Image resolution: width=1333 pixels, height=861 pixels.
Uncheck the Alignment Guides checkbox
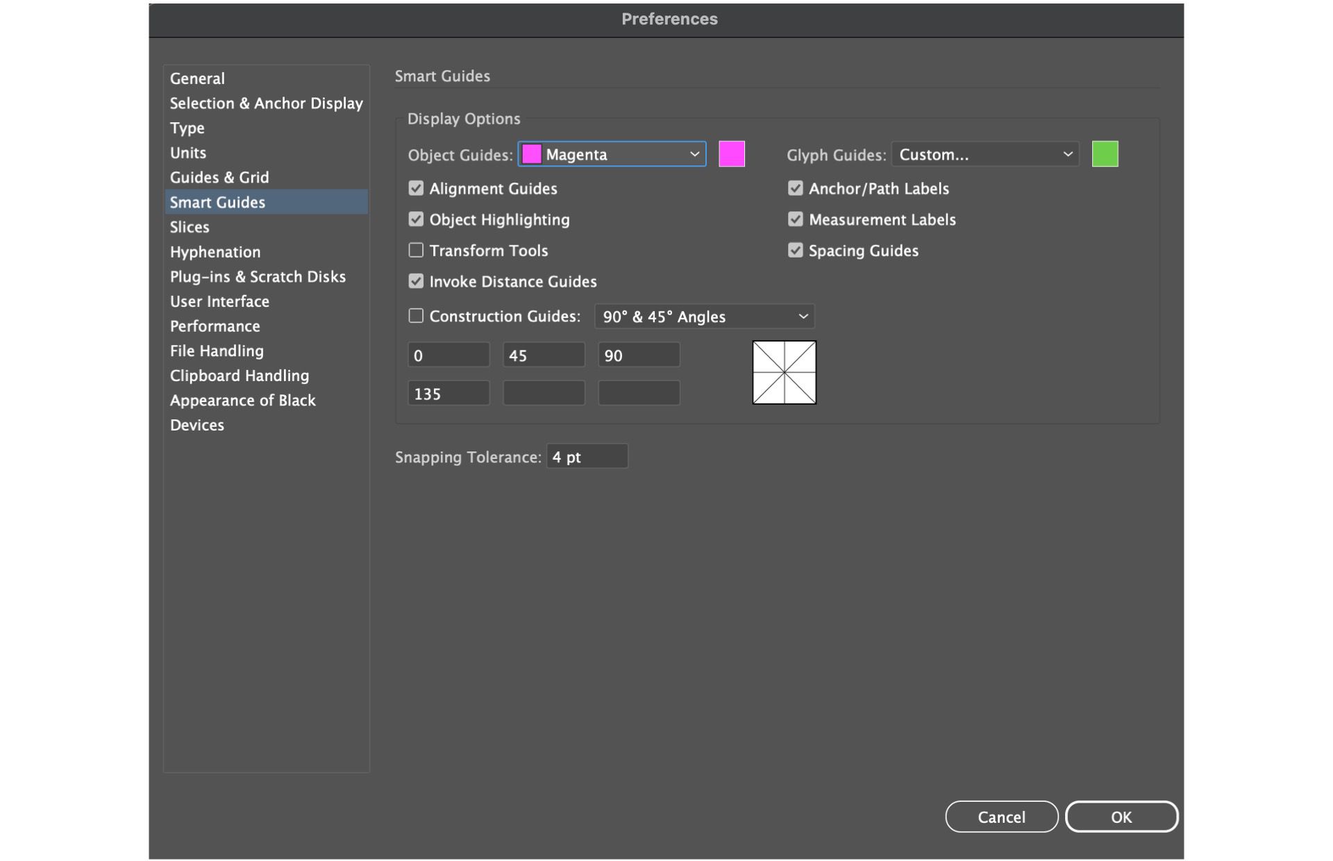tap(416, 188)
